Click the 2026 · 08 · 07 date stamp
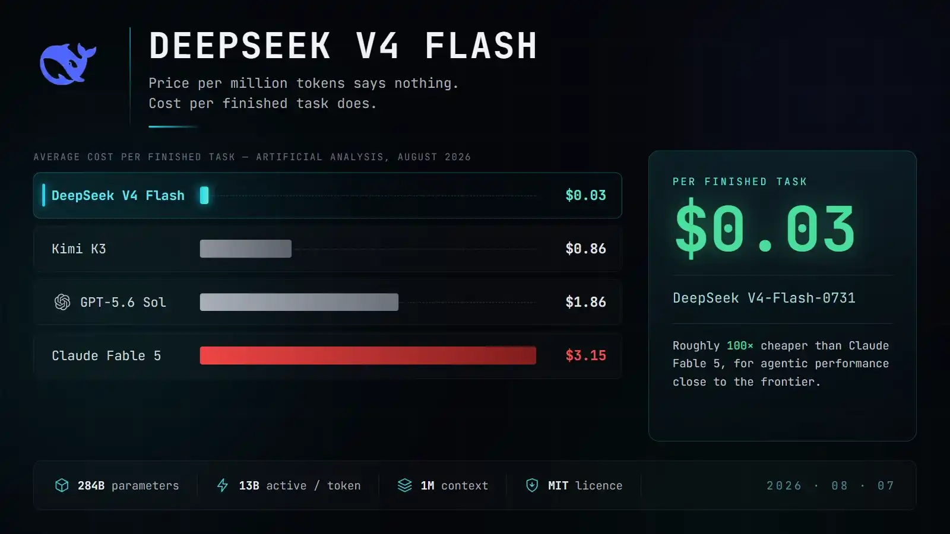 [830, 485]
